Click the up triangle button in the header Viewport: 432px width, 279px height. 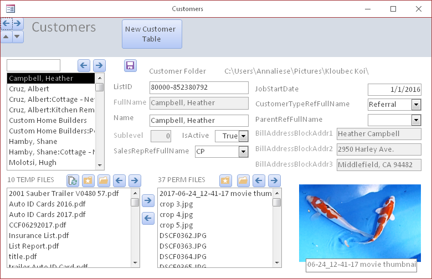[6, 37]
